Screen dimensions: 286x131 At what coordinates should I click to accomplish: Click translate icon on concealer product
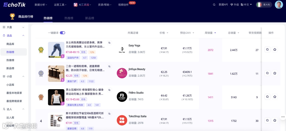tap(109, 66)
